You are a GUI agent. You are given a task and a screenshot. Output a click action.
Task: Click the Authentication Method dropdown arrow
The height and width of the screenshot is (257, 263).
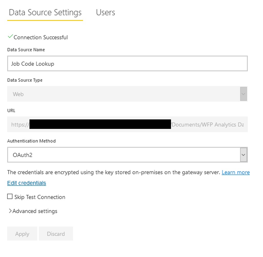tap(244, 155)
